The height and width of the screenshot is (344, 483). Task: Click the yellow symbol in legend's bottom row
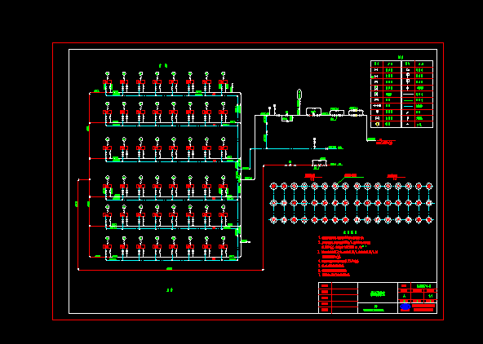(377, 124)
